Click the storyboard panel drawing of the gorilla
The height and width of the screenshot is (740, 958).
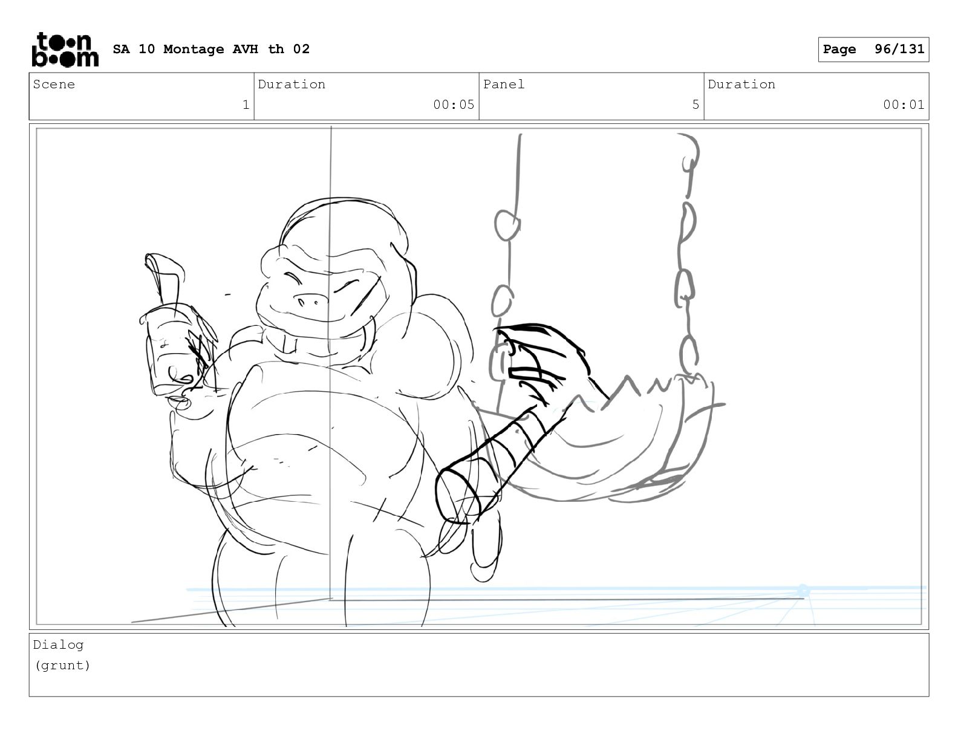pyautogui.click(x=479, y=377)
